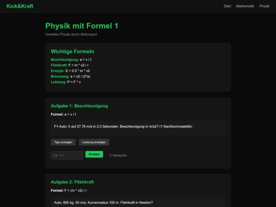Click 'Formel: a = v / t' in Aufgabe 1
The height and width of the screenshot is (207, 276).
pos(63,114)
